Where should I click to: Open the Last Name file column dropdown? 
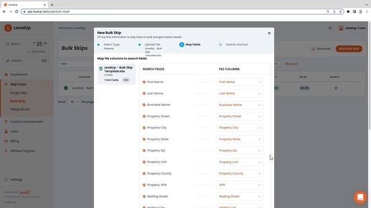pos(239,94)
